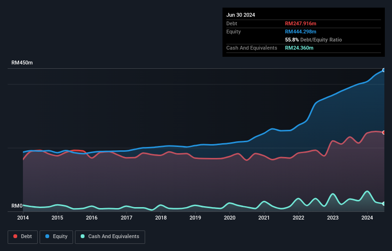Click the blue Equity legend dot
392x251 pixels.
pos(47,236)
